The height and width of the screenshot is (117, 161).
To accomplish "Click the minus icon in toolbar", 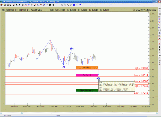I will (x=56, y=5).
